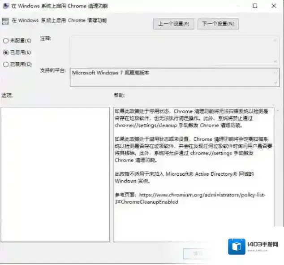This screenshot has height=265, width=284.
Task: Click the 支持的平台: label
Action: (53, 70)
